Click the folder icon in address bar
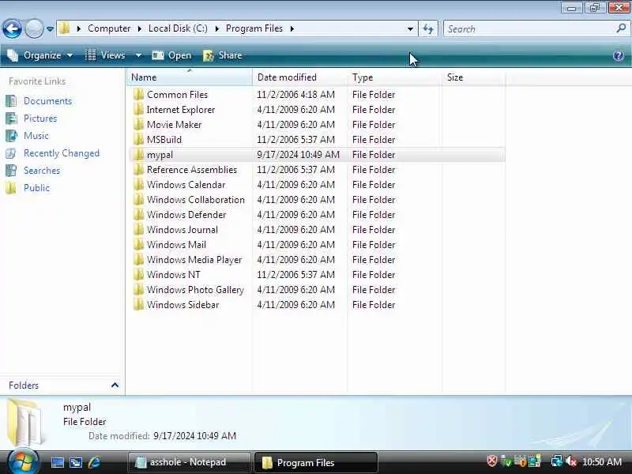This screenshot has width=632, height=474. (x=65, y=28)
